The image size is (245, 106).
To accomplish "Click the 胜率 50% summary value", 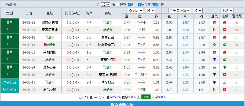I will point(117,97).
